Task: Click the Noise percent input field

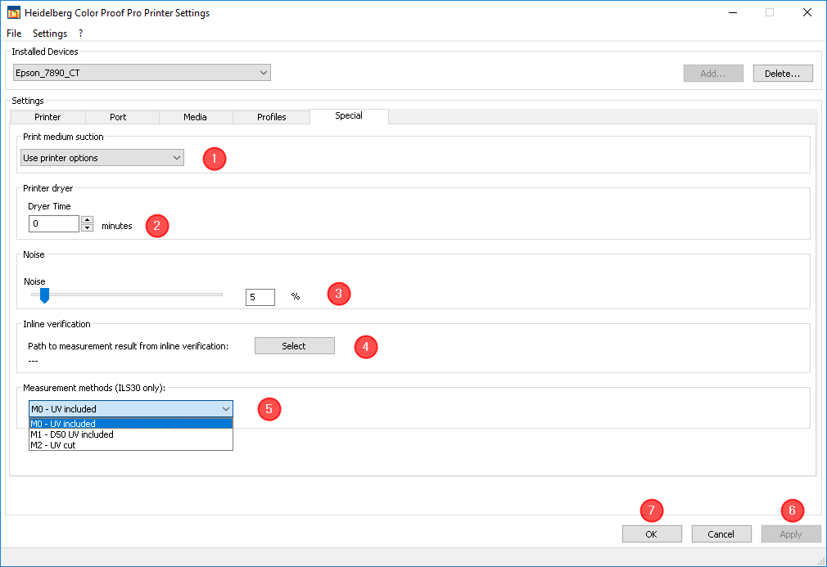Action: pyautogui.click(x=260, y=297)
